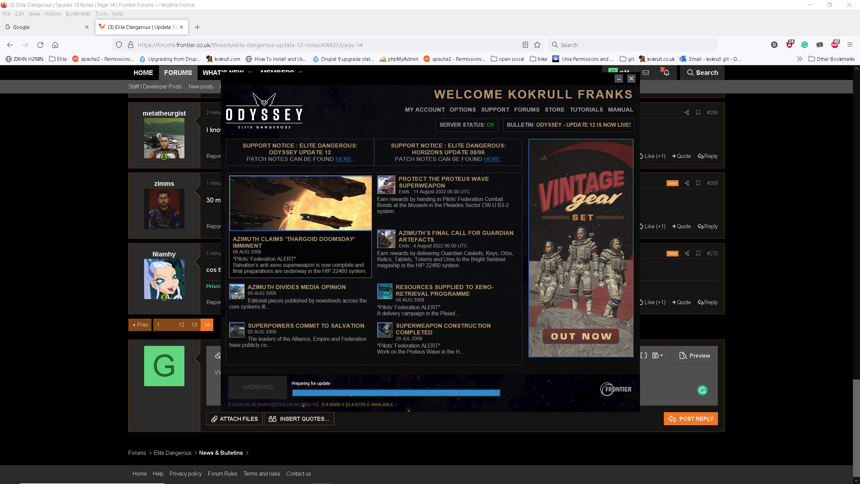
Task: Click the Vintage Gear Set advert
Action: pos(581,248)
